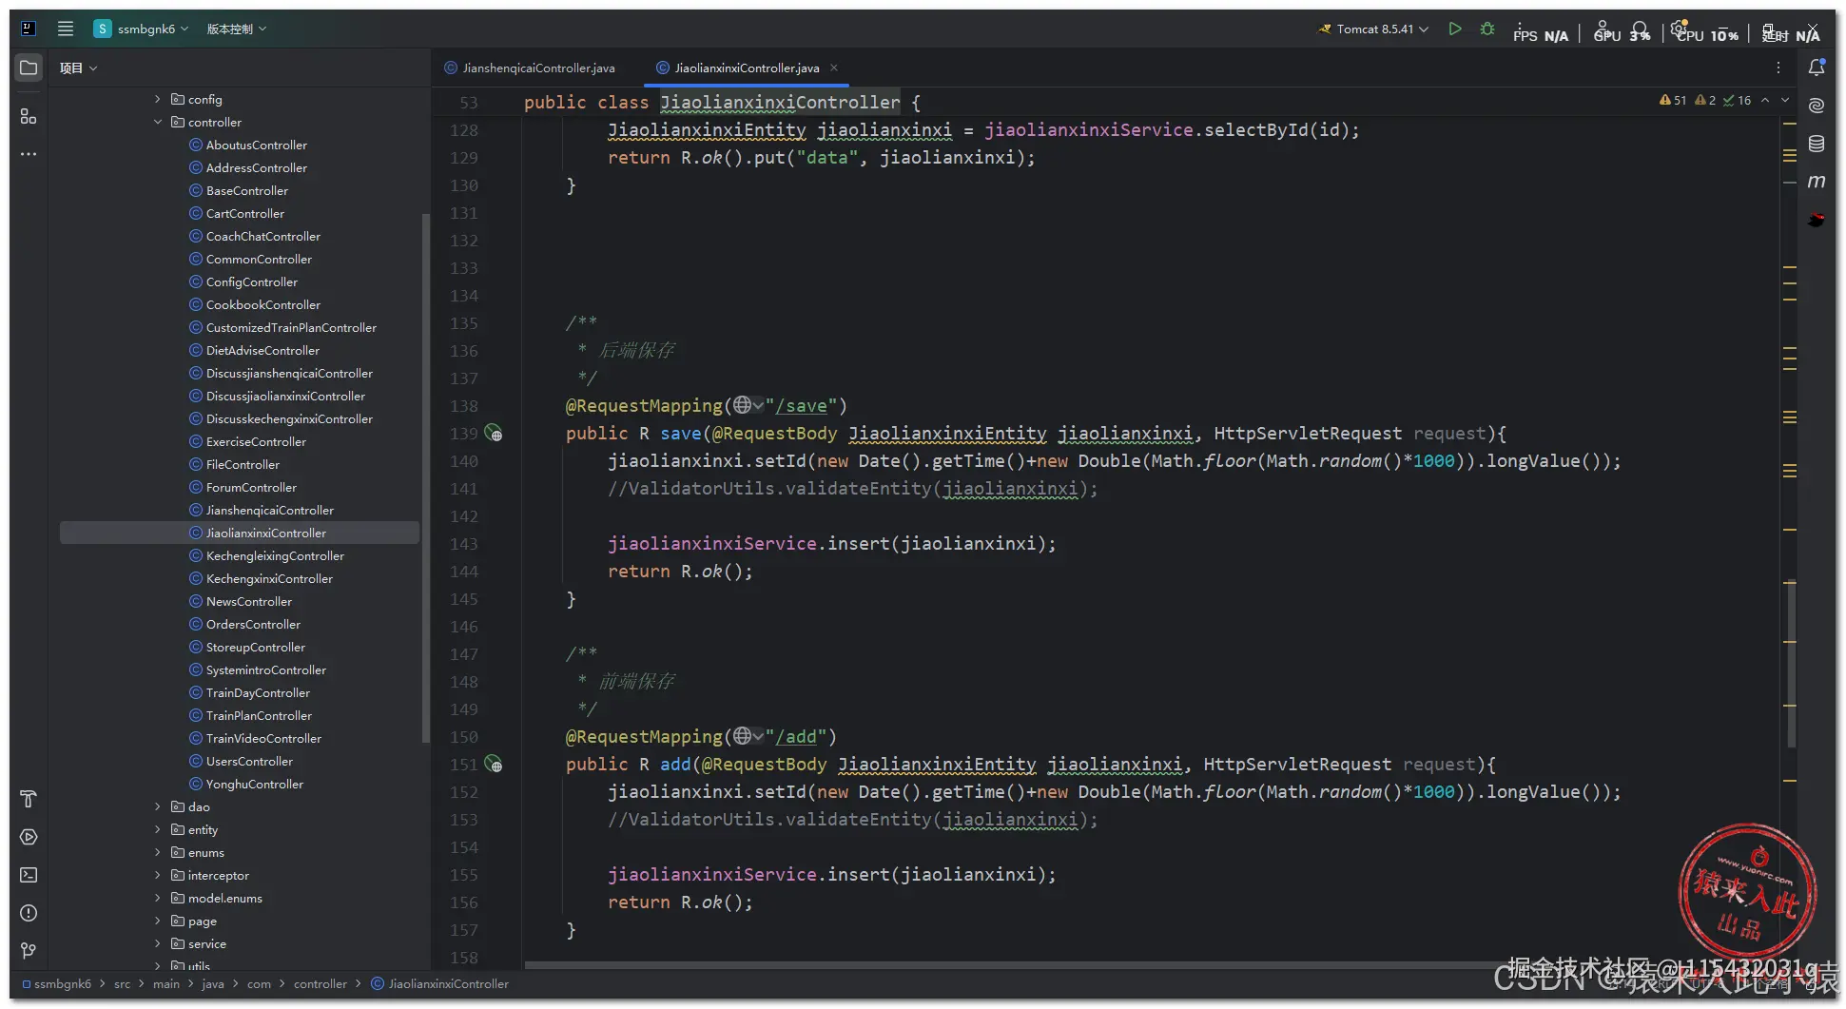
Task: Open the Database tool window
Action: (x=1817, y=144)
